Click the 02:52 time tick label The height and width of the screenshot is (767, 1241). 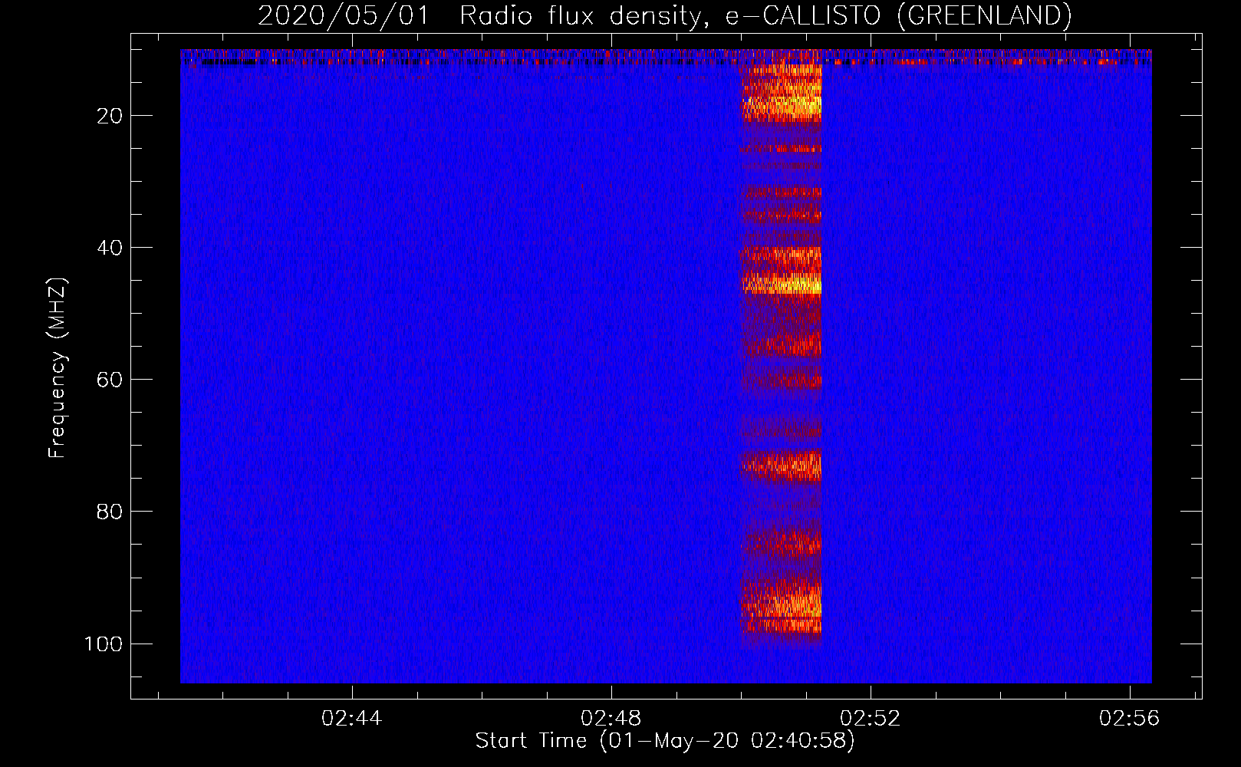(870, 719)
